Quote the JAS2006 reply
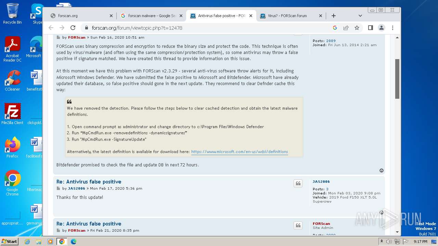This screenshot has width=438, height=246. click(298, 183)
